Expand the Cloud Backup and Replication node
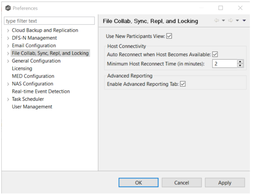The height and width of the screenshot is (194, 253). pos(8,31)
